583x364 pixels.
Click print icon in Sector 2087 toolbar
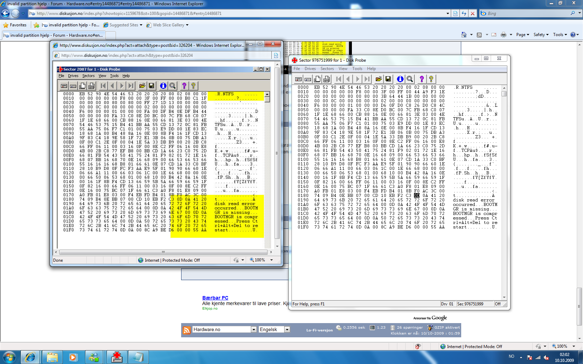(92, 86)
